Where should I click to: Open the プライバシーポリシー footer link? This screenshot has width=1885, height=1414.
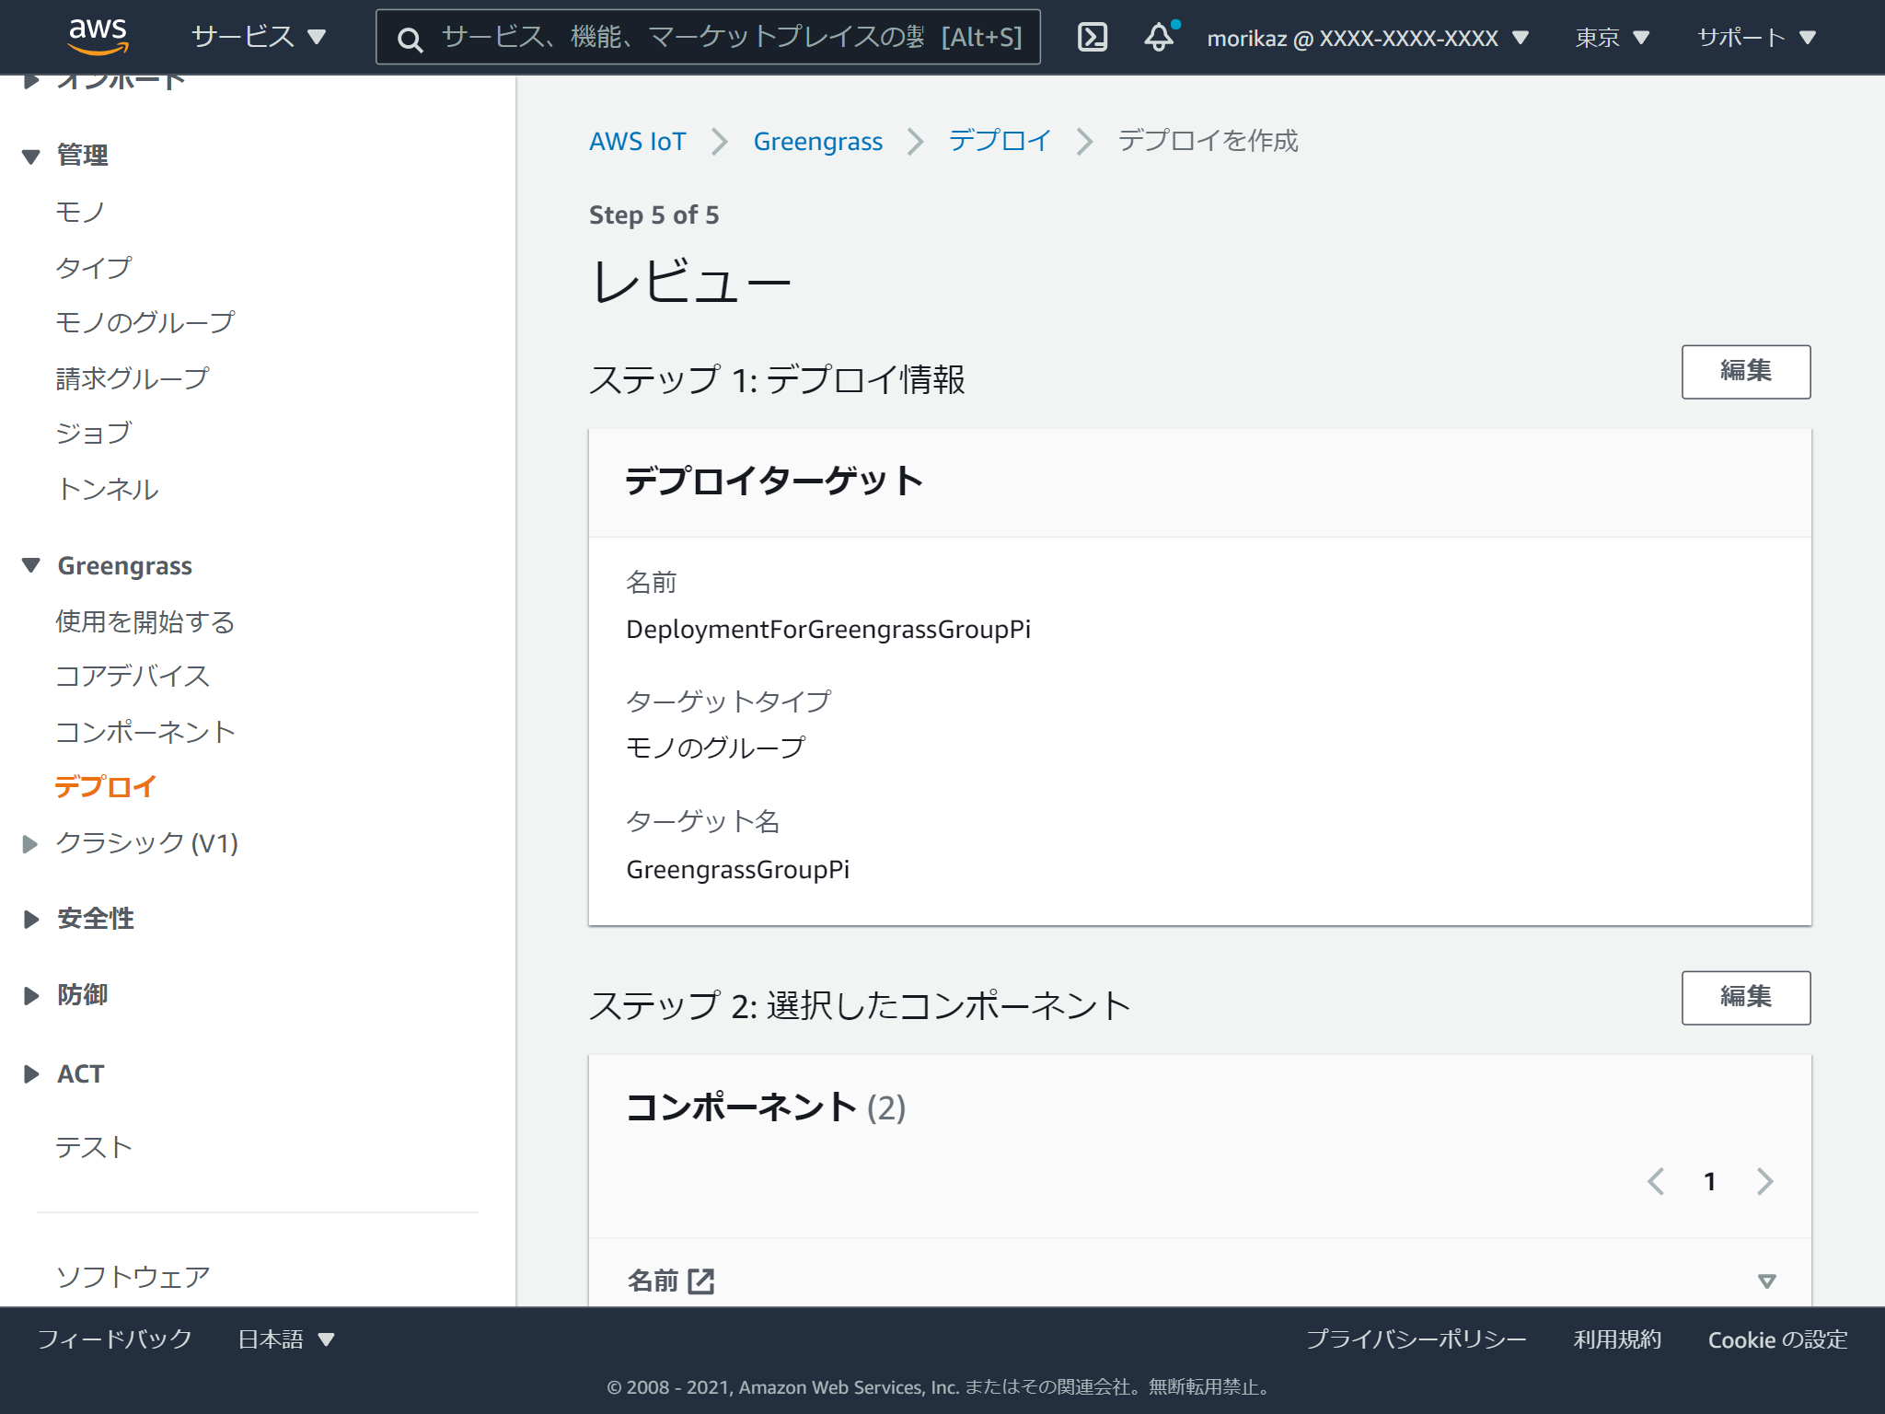point(1417,1339)
